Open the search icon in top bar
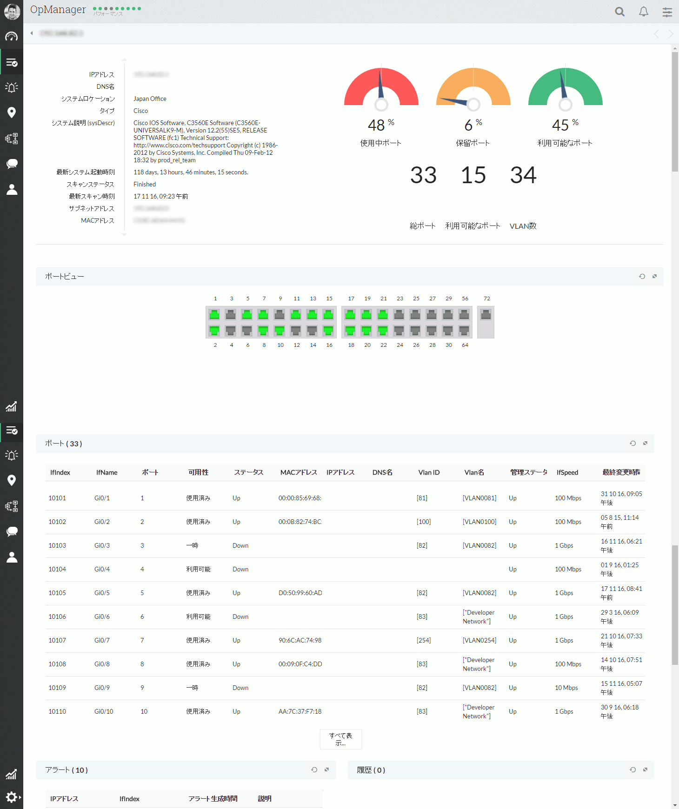 click(x=619, y=12)
